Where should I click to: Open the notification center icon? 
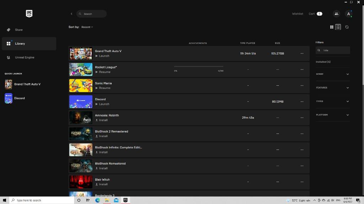(358, 200)
